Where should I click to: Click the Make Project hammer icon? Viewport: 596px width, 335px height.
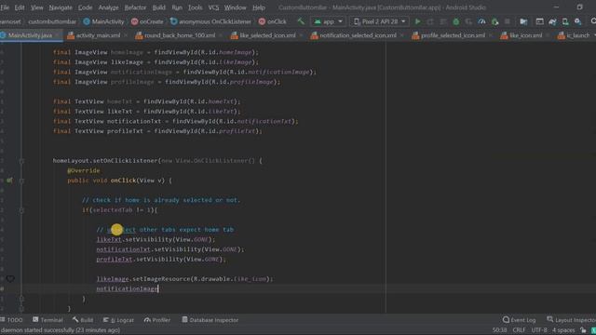click(301, 21)
